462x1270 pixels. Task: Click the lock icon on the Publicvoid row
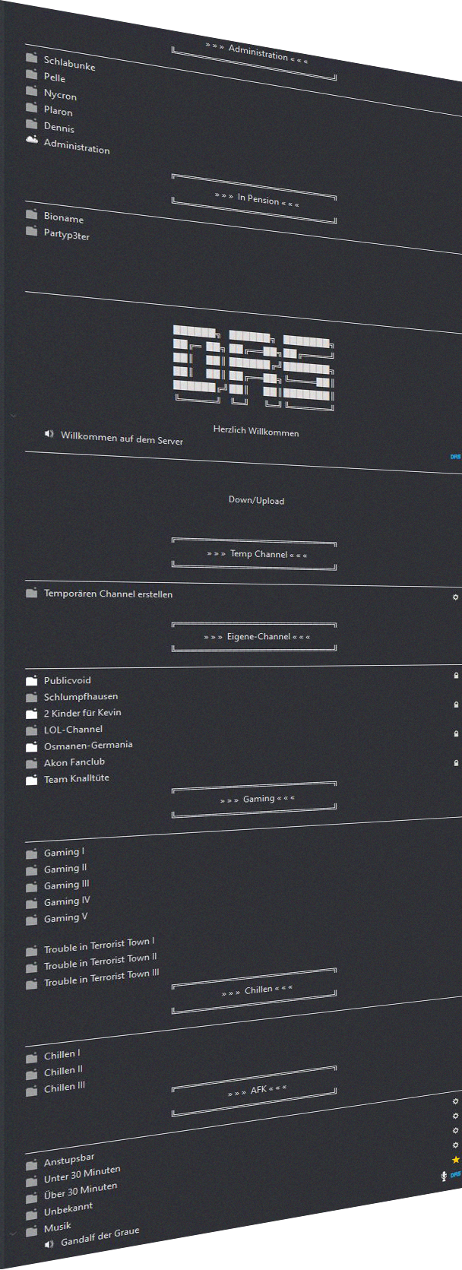[456, 676]
